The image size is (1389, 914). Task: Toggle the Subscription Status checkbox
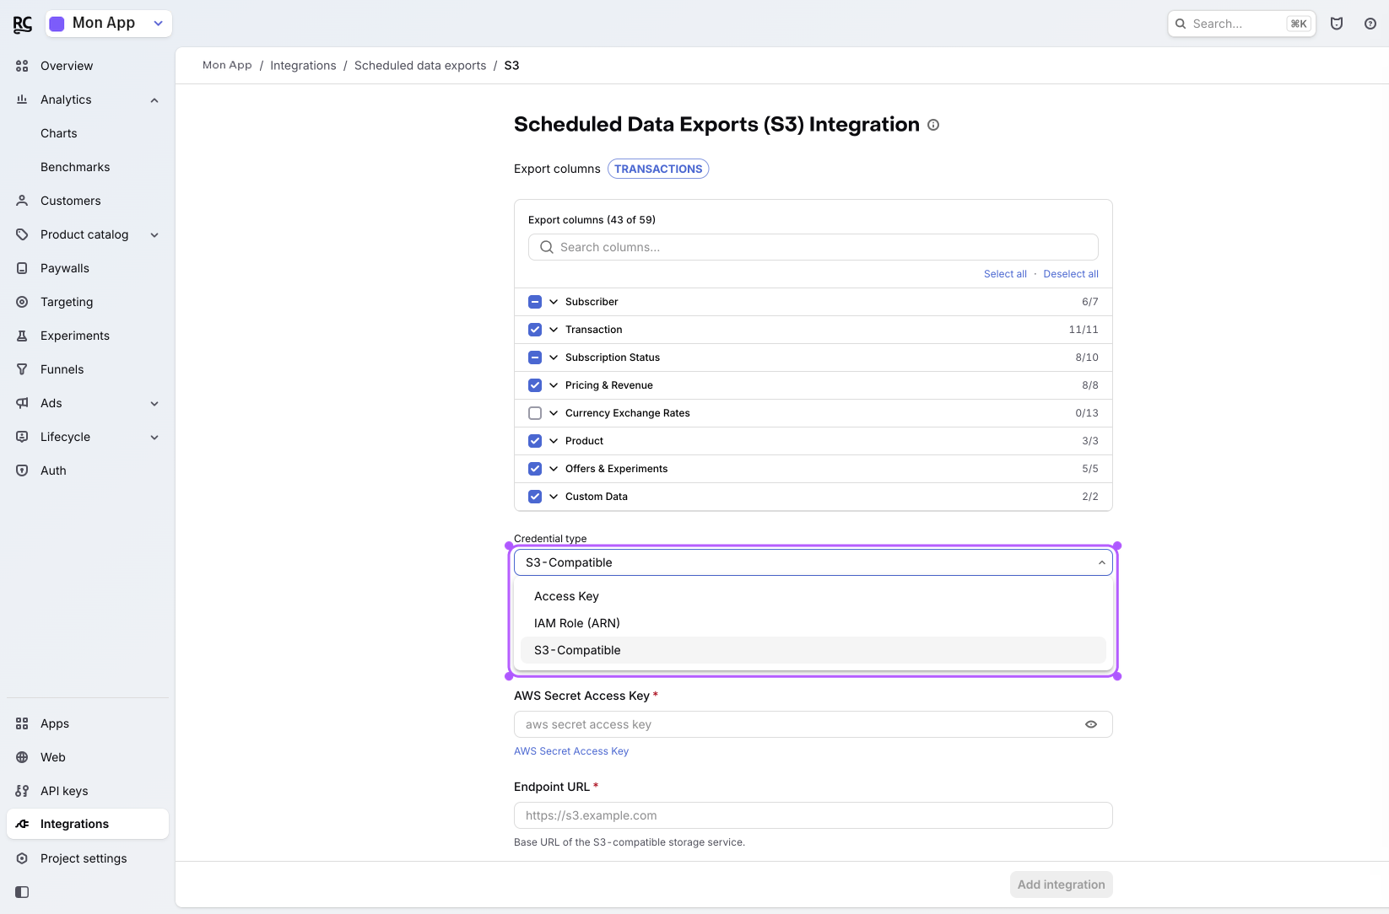(535, 358)
